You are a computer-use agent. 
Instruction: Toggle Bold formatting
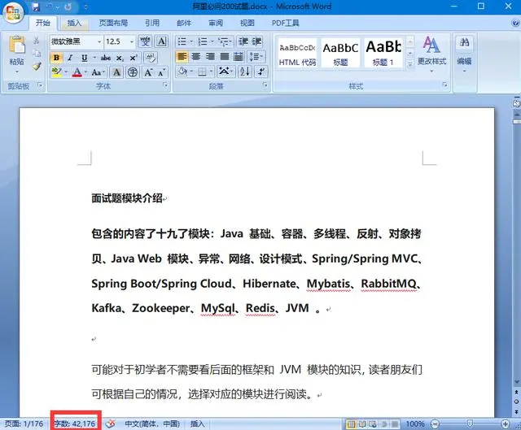[56, 58]
